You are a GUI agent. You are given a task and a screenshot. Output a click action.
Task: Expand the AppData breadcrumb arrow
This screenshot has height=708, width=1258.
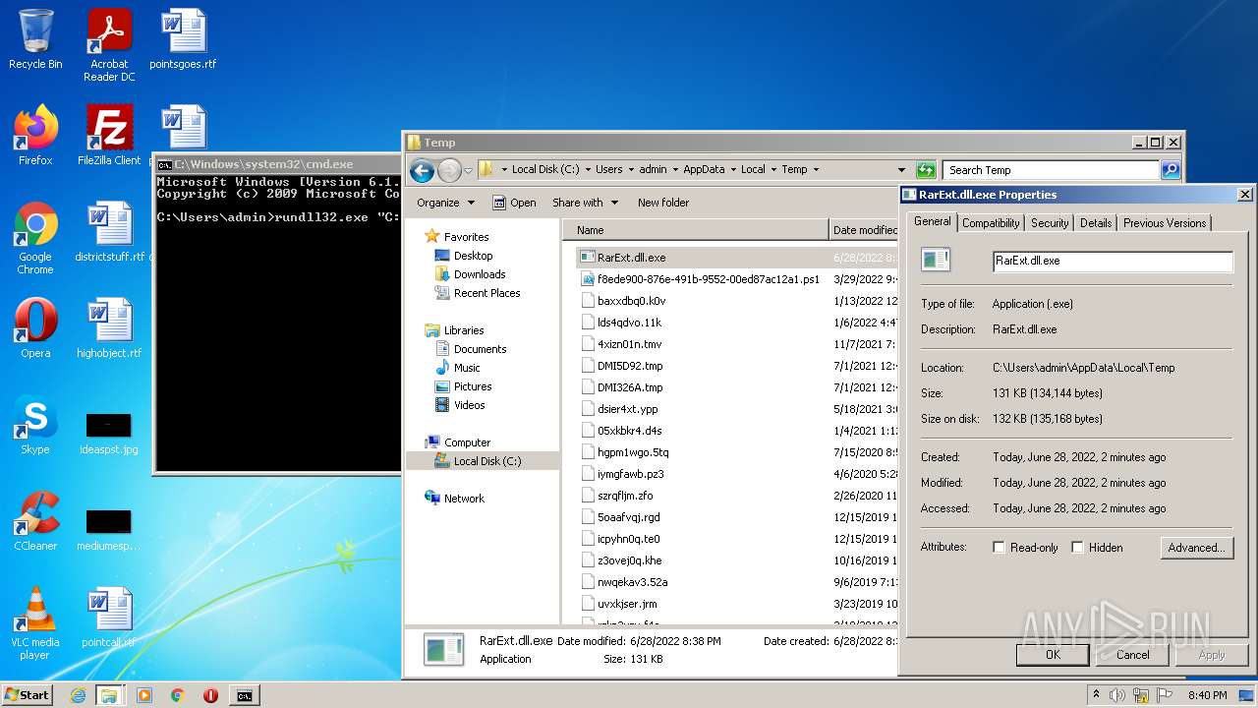(x=734, y=170)
